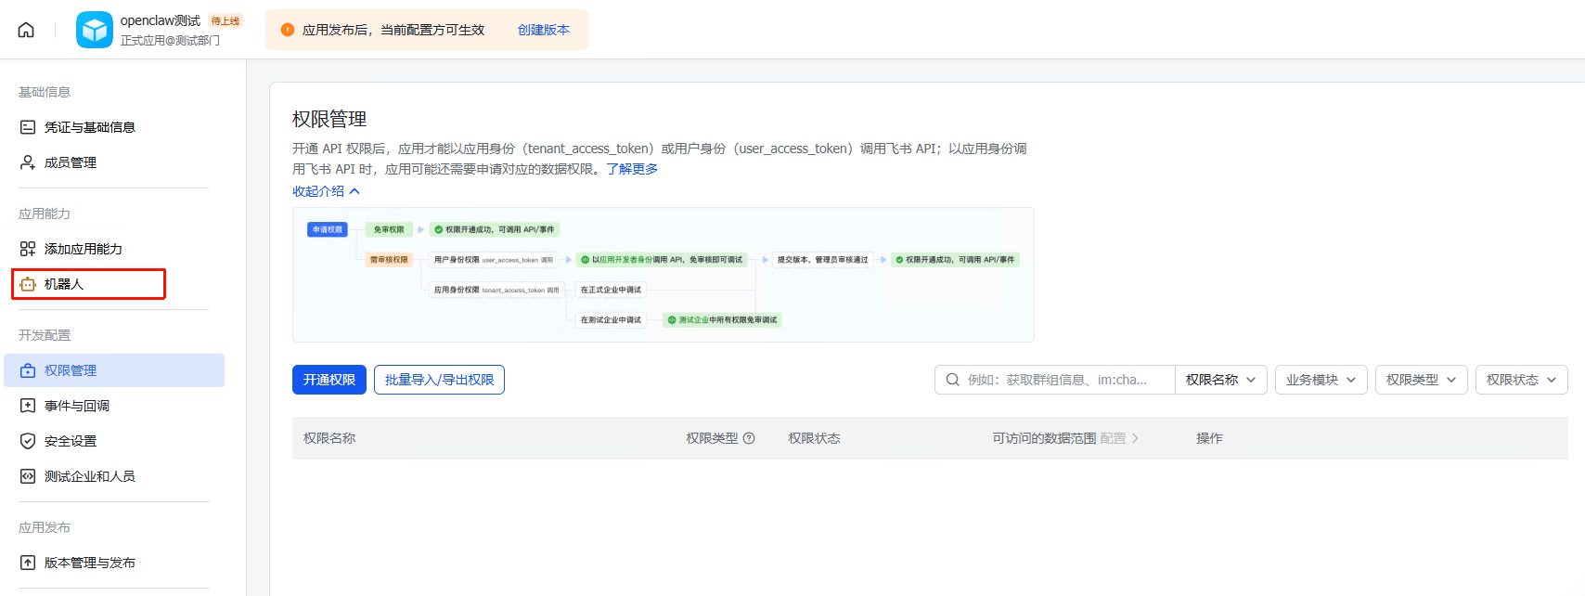
Task: Click the 添加应用能力 grid icon
Action: [28, 249]
